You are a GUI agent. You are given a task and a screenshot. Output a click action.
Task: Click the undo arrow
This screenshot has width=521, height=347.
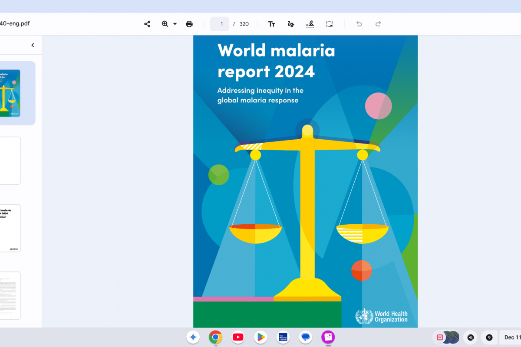tap(359, 24)
